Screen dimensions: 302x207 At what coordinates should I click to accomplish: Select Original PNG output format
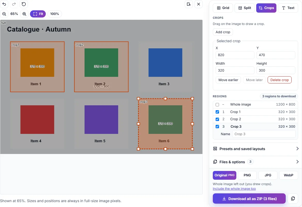click(224, 175)
